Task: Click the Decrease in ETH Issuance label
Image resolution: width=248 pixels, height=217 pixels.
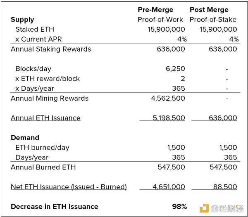Action: (55, 206)
